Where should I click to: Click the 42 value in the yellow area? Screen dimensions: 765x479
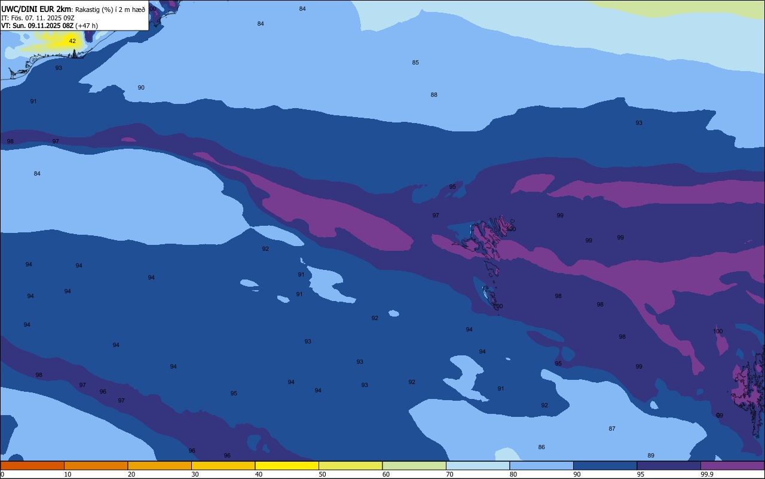point(72,41)
